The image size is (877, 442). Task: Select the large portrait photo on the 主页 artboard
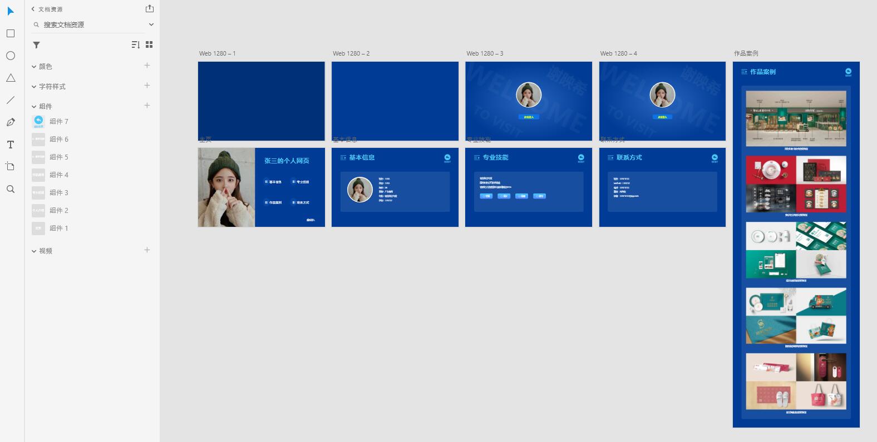click(x=226, y=187)
